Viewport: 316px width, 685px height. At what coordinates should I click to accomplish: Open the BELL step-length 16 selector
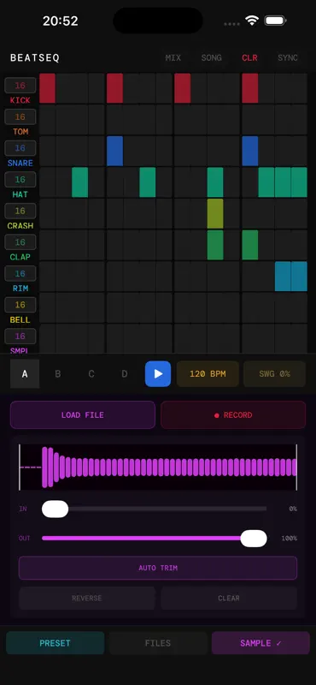20,305
